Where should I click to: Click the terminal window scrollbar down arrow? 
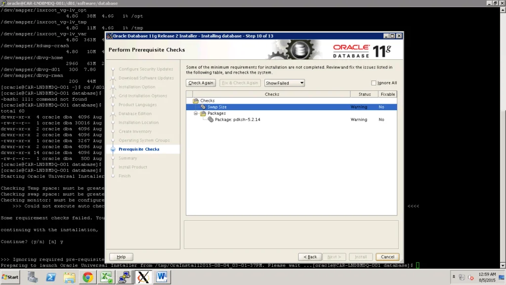pyautogui.click(x=503, y=266)
